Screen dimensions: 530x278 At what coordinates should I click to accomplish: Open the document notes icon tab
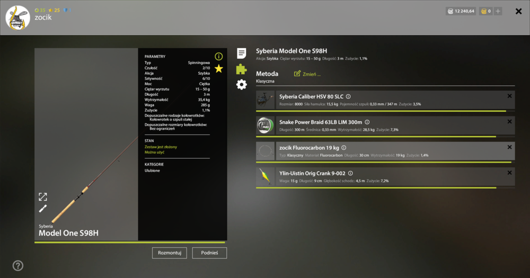(x=241, y=53)
